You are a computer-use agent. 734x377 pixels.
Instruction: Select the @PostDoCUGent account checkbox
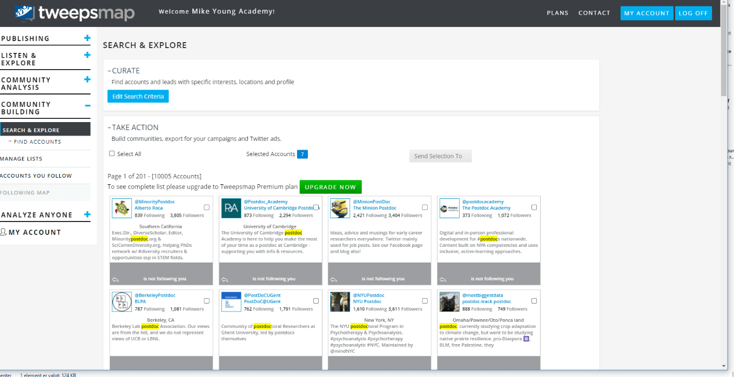point(316,301)
